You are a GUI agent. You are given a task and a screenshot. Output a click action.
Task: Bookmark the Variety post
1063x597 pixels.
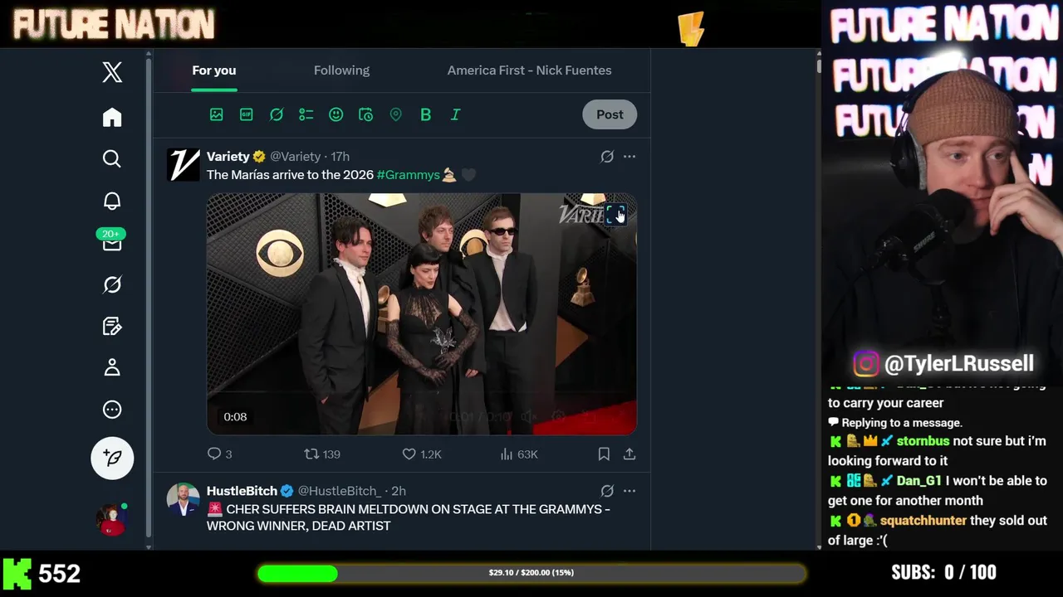[x=604, y=454]
